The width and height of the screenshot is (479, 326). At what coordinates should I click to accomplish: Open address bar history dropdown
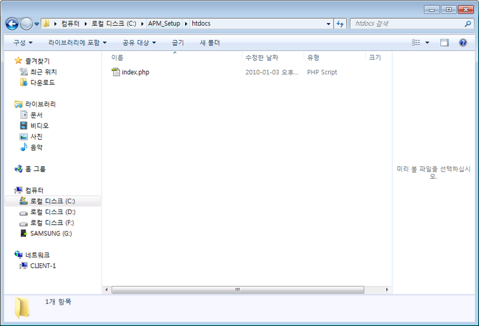point(328,24)
